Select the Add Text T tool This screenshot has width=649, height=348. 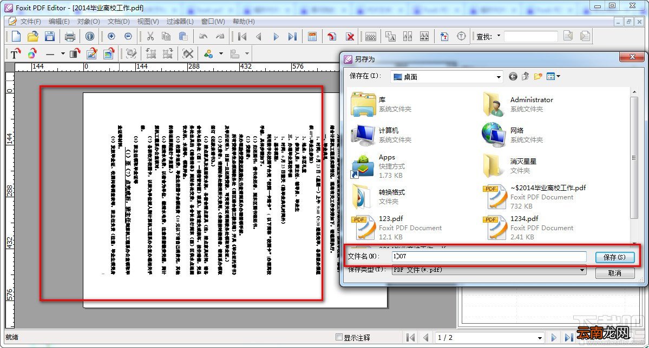(15, 53)
